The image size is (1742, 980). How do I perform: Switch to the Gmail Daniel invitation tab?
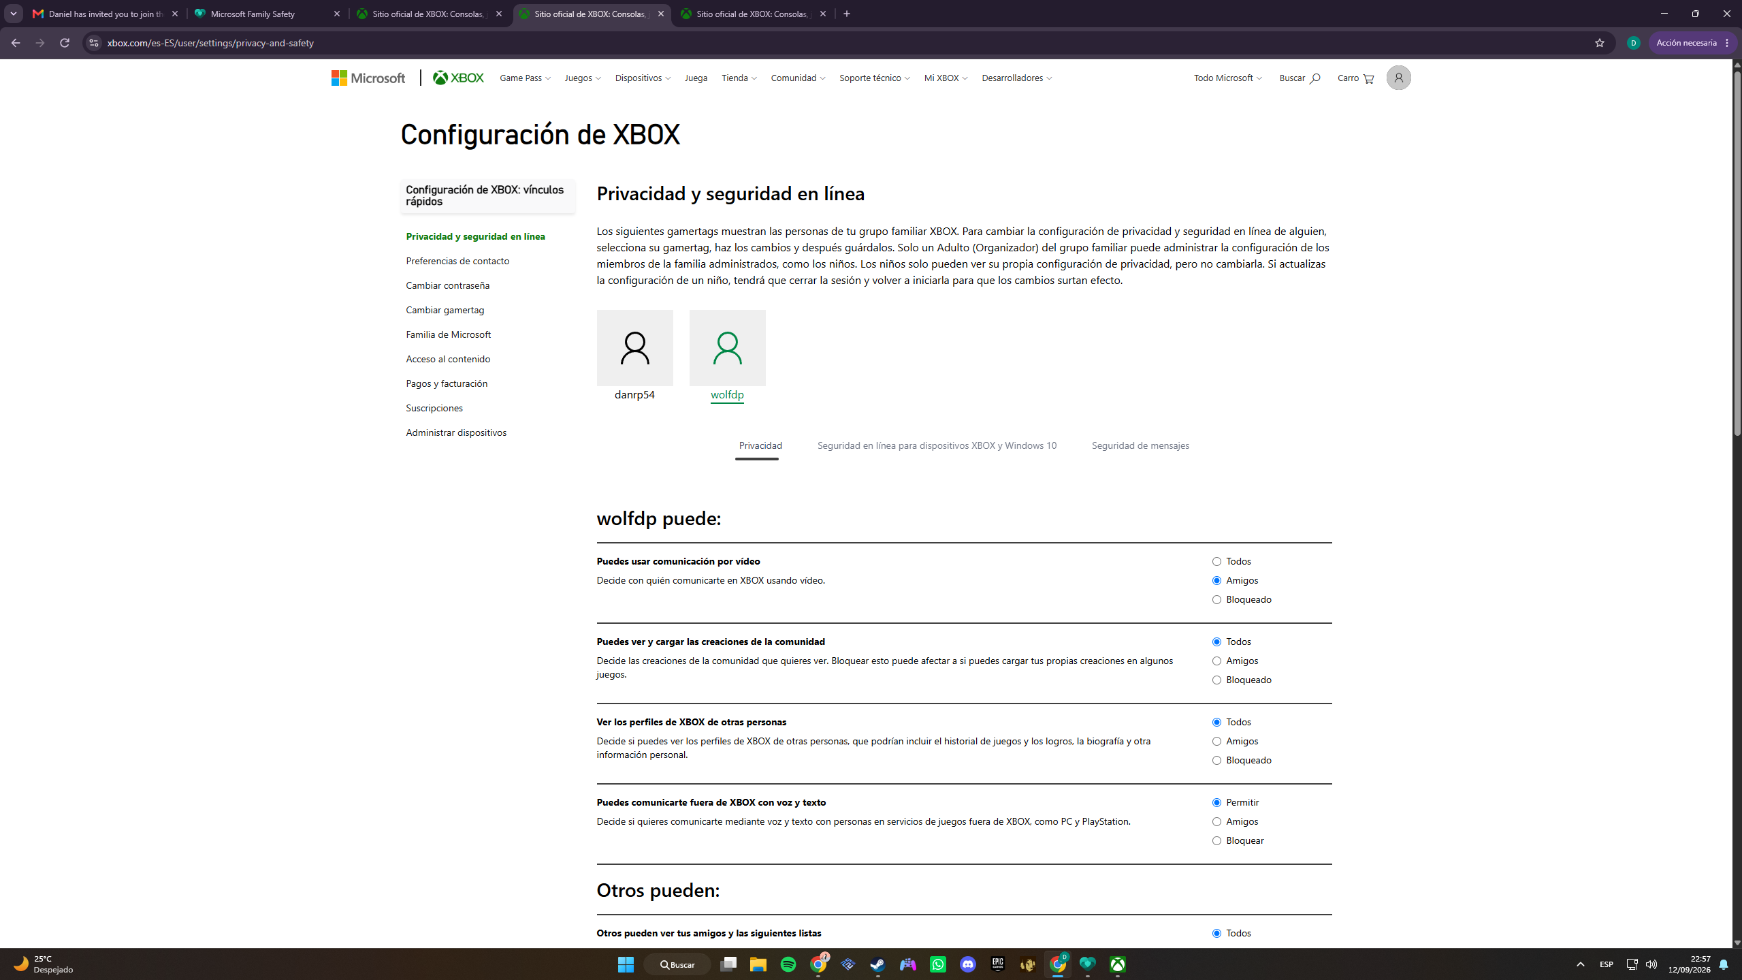tap(106, 14)
